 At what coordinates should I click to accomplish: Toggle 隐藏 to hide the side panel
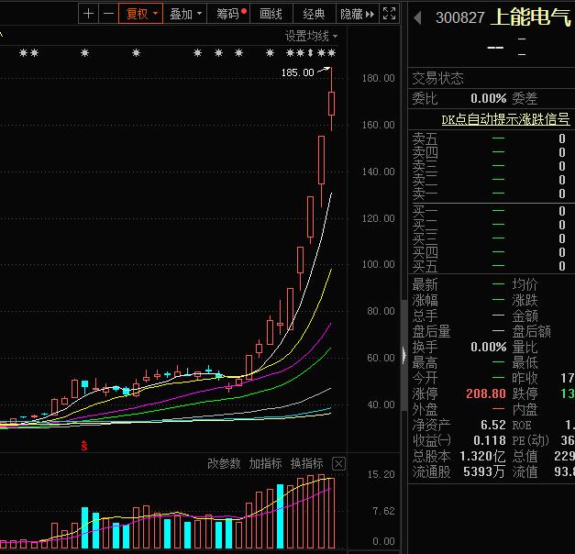(x=357, y=14)
